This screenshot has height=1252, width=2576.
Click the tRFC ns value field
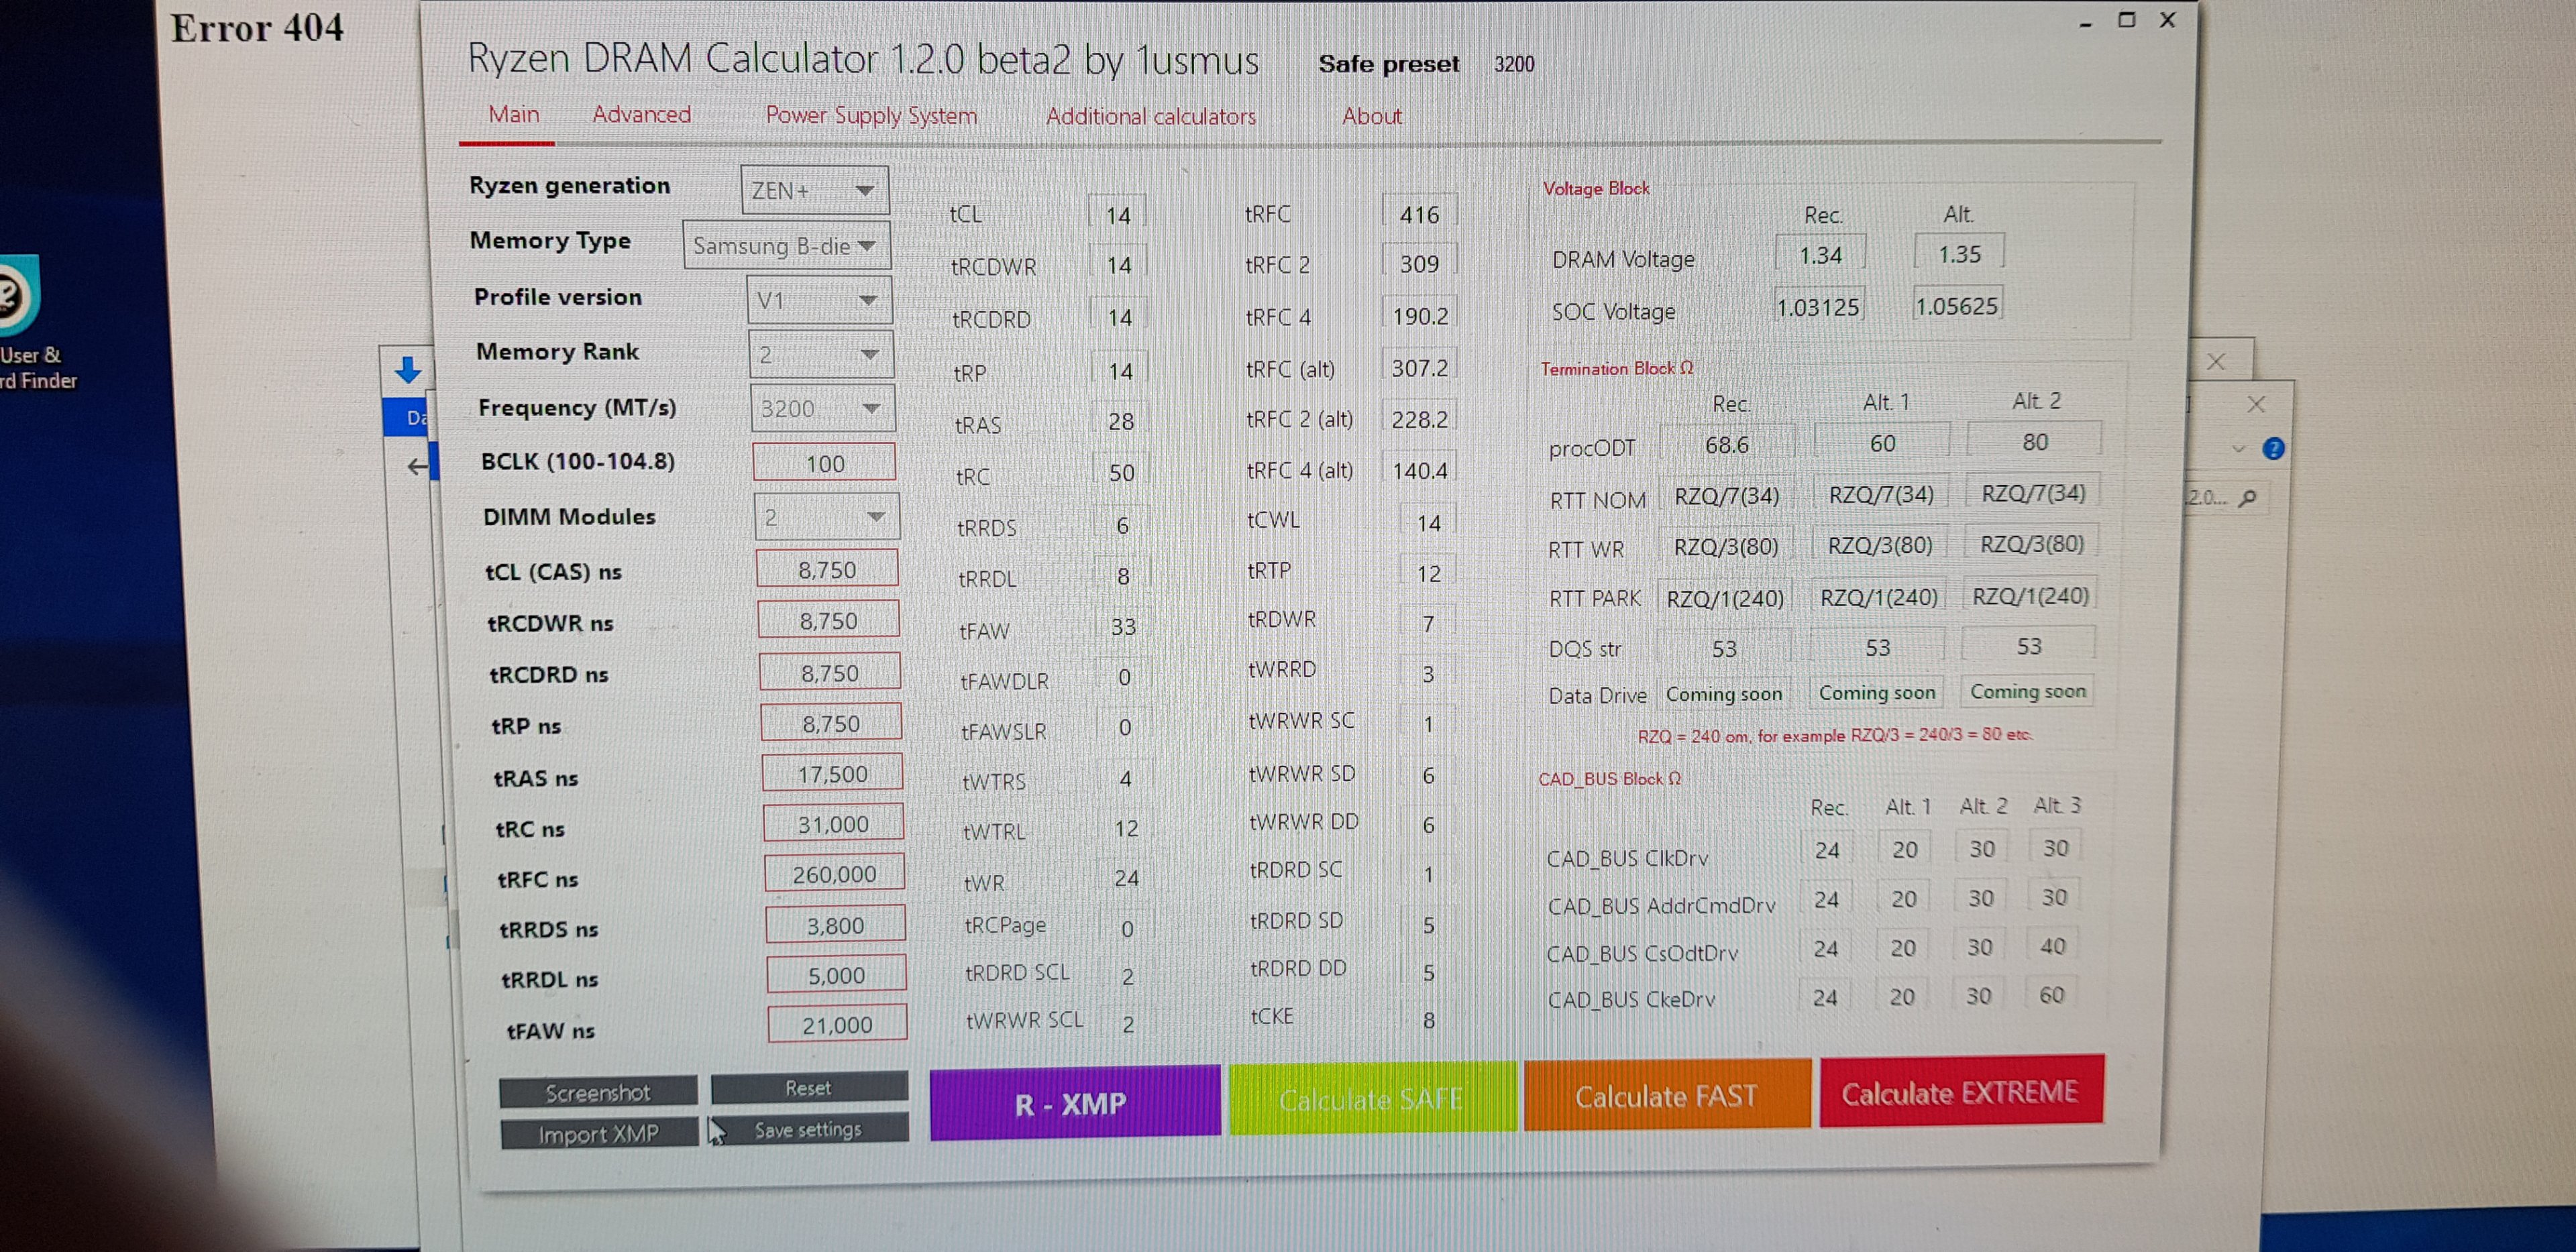[834, 874]
